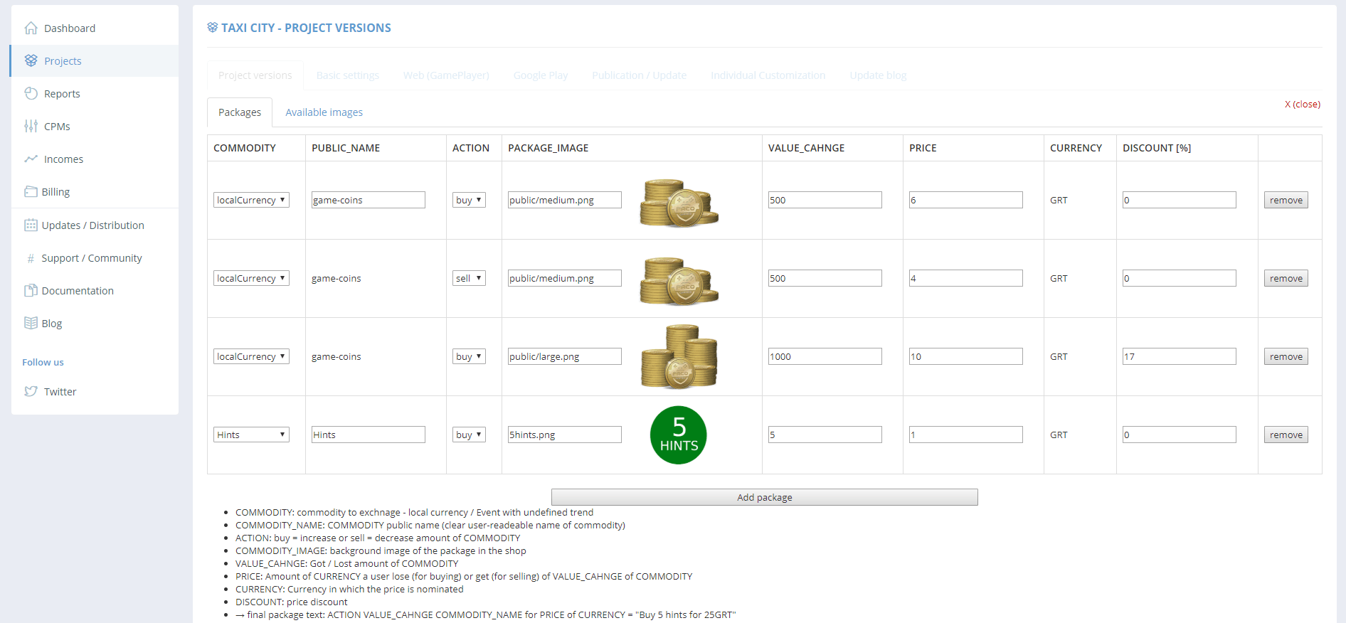The height and width of the screenshot is (623, 1346).
Task: Click the Projects layers icon in sidebar
Action: tap(31, 61)
